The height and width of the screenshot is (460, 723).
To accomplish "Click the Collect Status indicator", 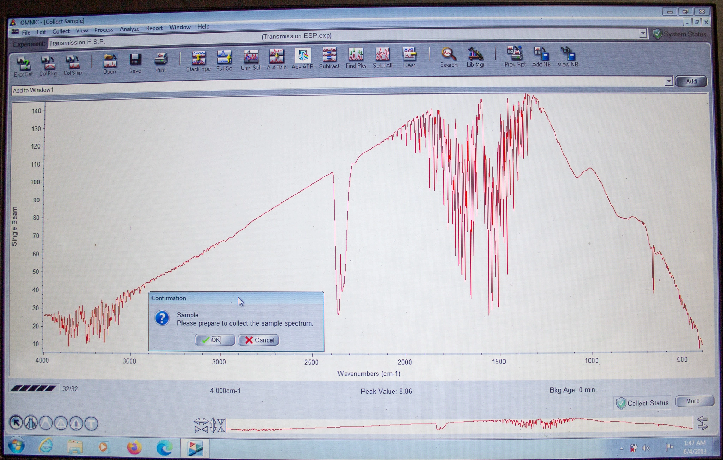I will click(643, 403).
